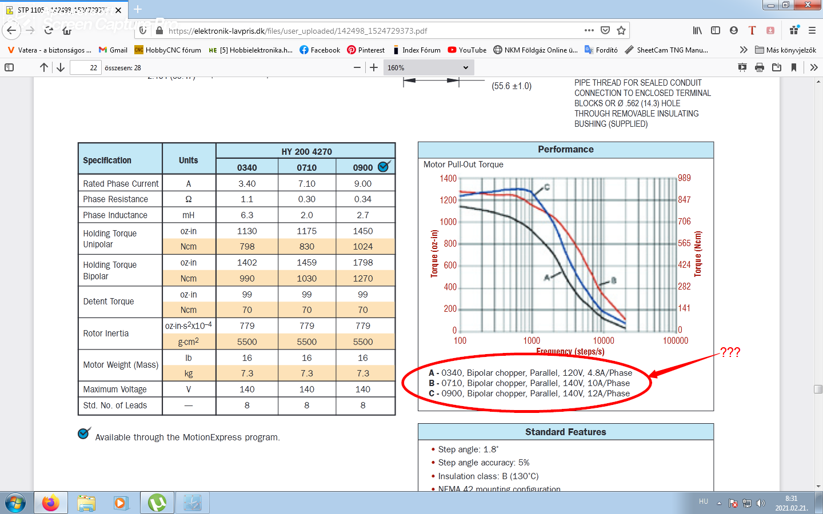Download the PDF file
The width and height of the screenshot is (823, 514).
tap(777, 67)
